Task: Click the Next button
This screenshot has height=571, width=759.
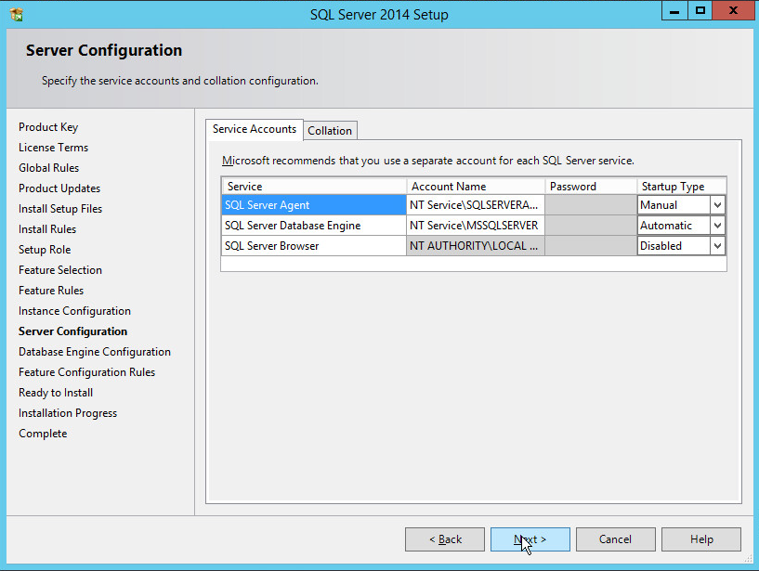Action: pos(530,539)
